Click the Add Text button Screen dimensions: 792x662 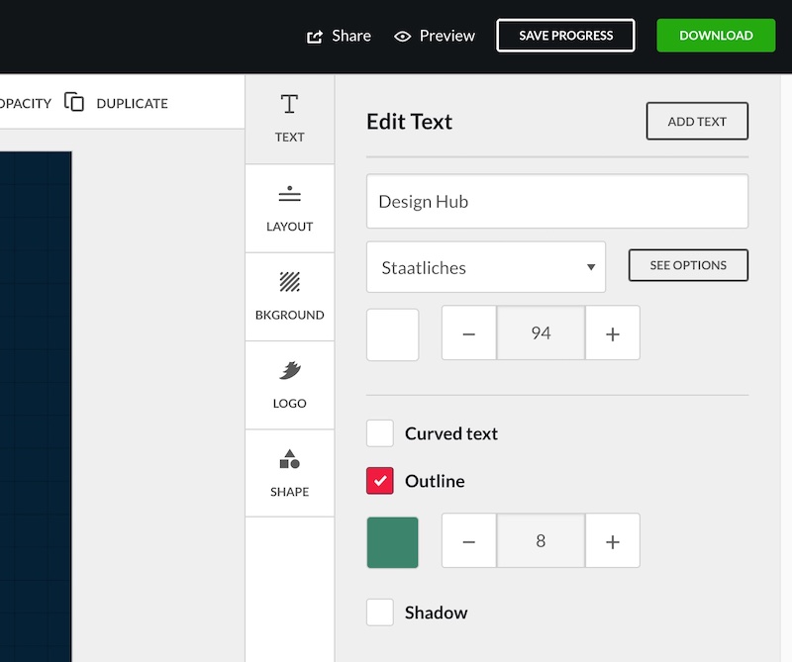click(697, 122)
